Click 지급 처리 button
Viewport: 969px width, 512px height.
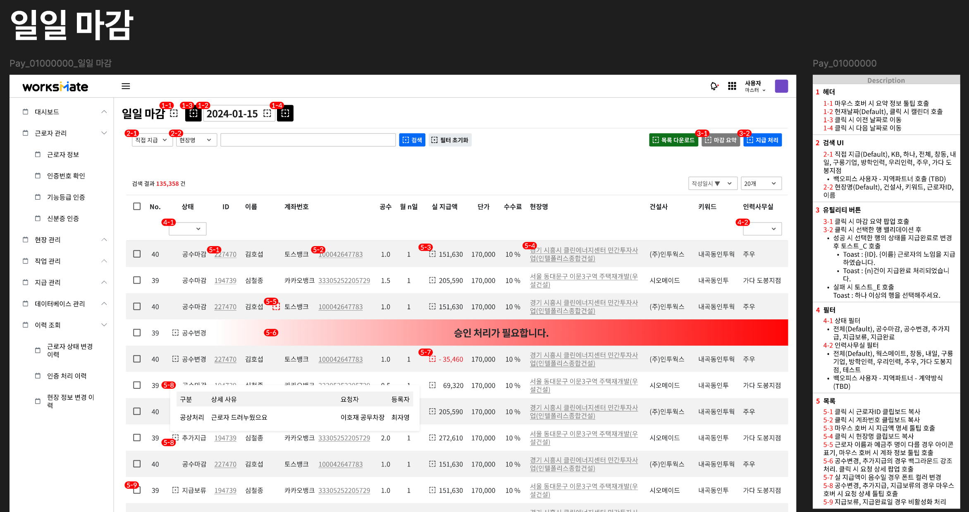tap(762, 140)
